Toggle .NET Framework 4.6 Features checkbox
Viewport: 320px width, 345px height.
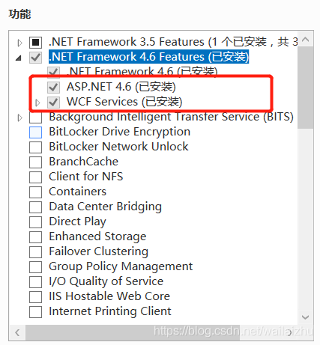click(x=35, y=57)
